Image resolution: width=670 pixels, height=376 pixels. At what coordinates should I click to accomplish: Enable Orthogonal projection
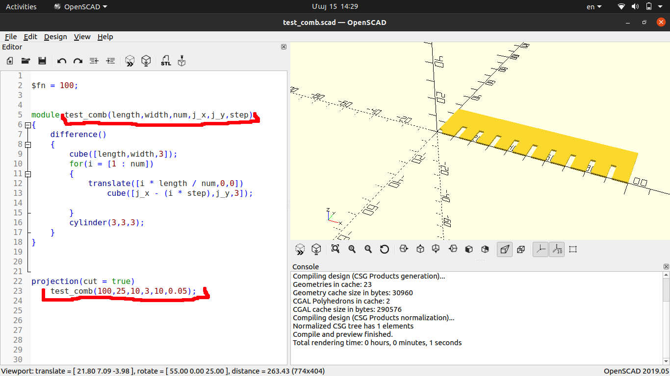521,249
